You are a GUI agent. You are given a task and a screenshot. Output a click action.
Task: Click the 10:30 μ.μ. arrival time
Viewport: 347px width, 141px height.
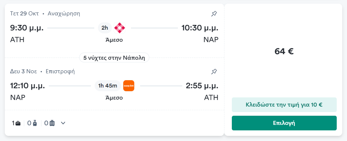point(200,28)
